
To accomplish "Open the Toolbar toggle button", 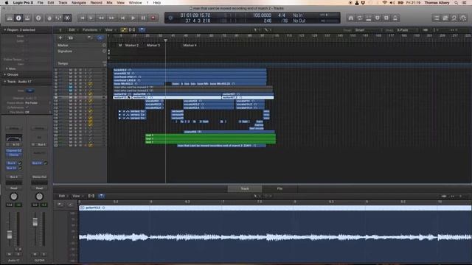I will tap(27, 18).
